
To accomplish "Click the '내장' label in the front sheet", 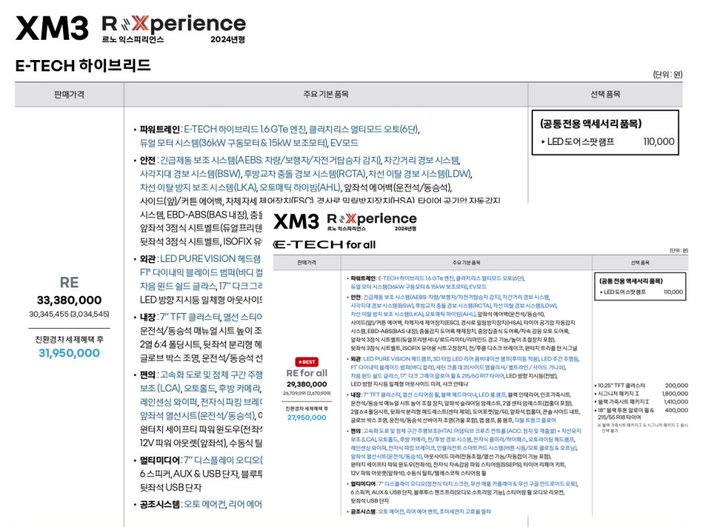I will (x=355, y=395).
